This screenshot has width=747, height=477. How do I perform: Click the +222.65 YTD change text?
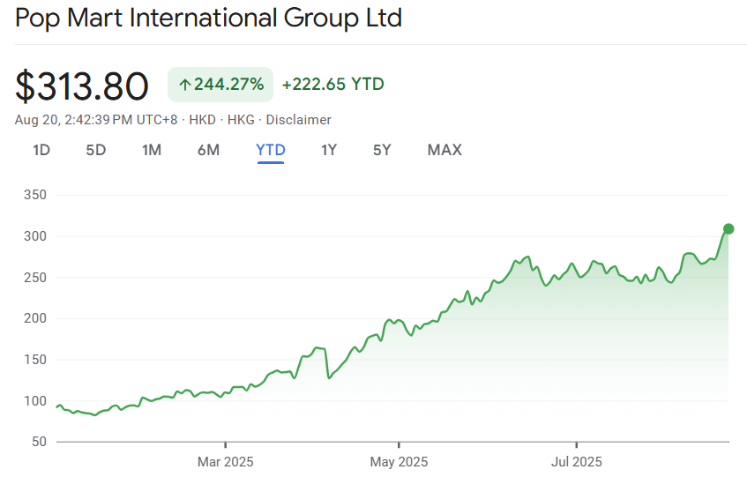point(333,85)
